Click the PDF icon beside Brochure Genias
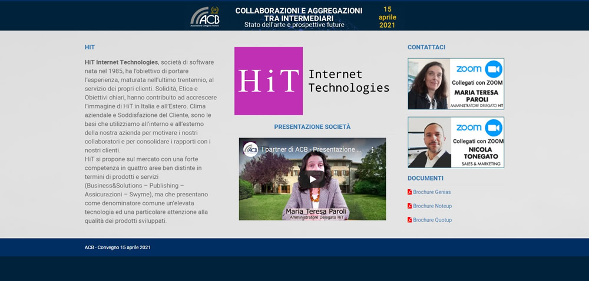The height and width of the screenshot is (281, 589). [x=410, y=192]
